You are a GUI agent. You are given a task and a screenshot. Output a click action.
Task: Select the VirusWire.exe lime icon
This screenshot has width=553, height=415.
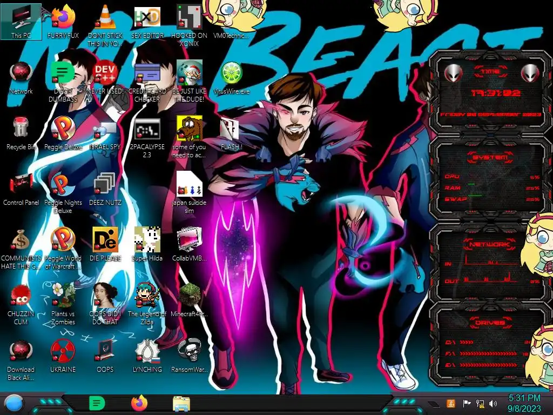click(231, 78)
